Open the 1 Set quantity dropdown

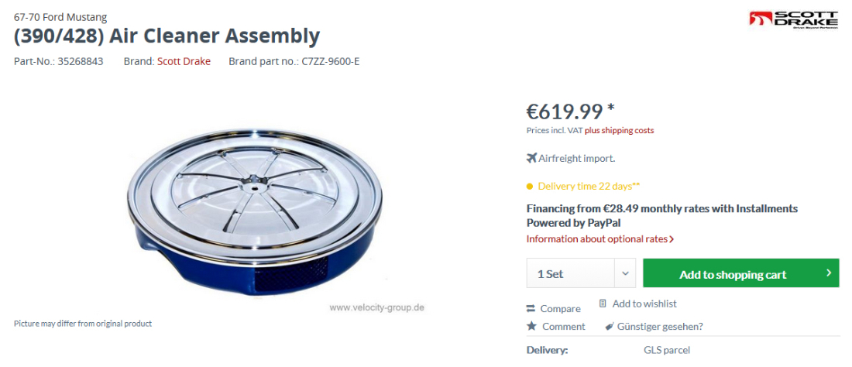581,273
